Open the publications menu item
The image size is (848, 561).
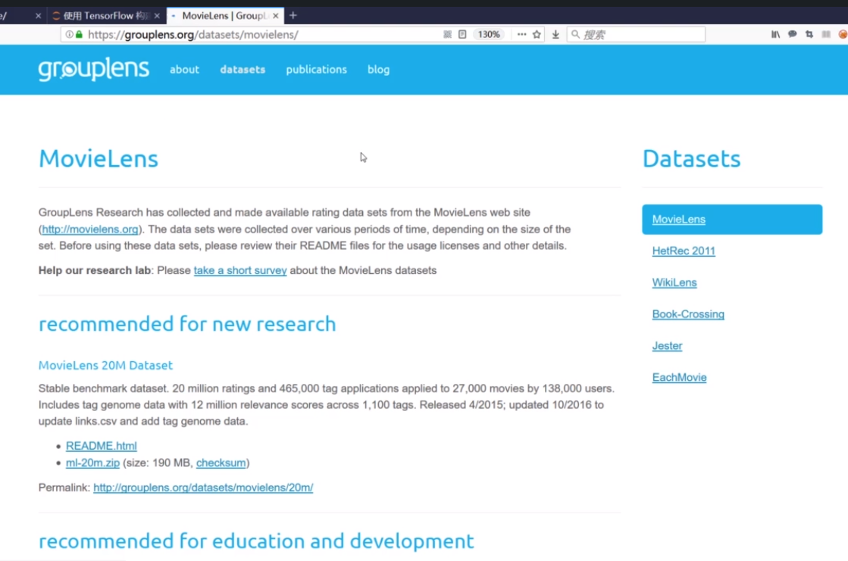click(x=316, y=70)
